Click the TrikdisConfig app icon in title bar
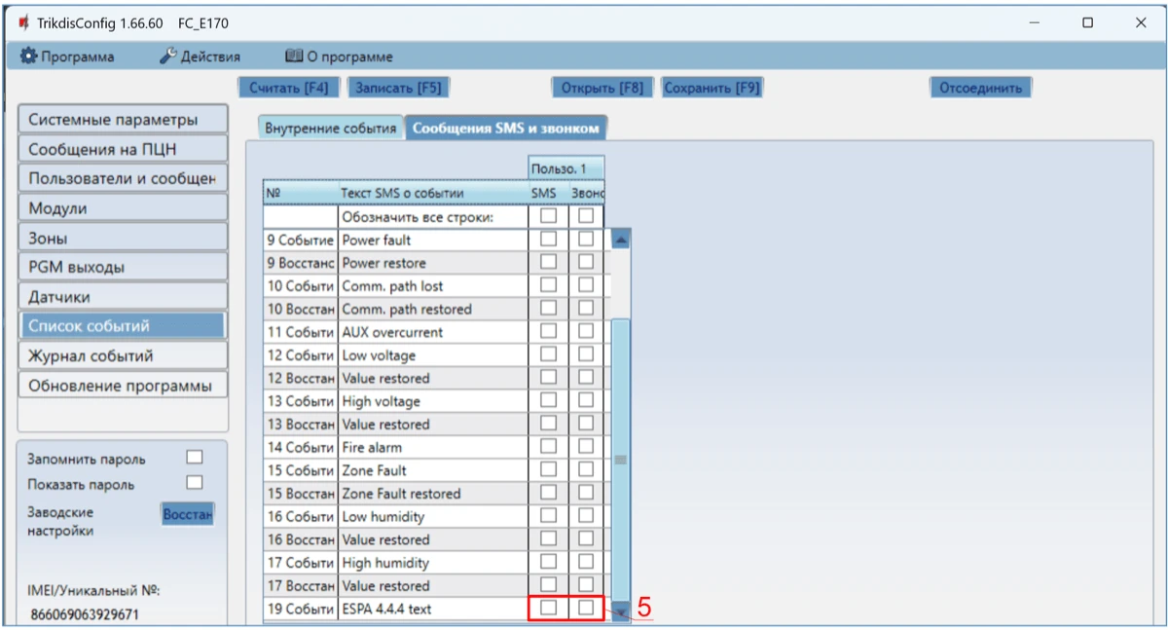1168x630 pixels. [x=23, y=22]
